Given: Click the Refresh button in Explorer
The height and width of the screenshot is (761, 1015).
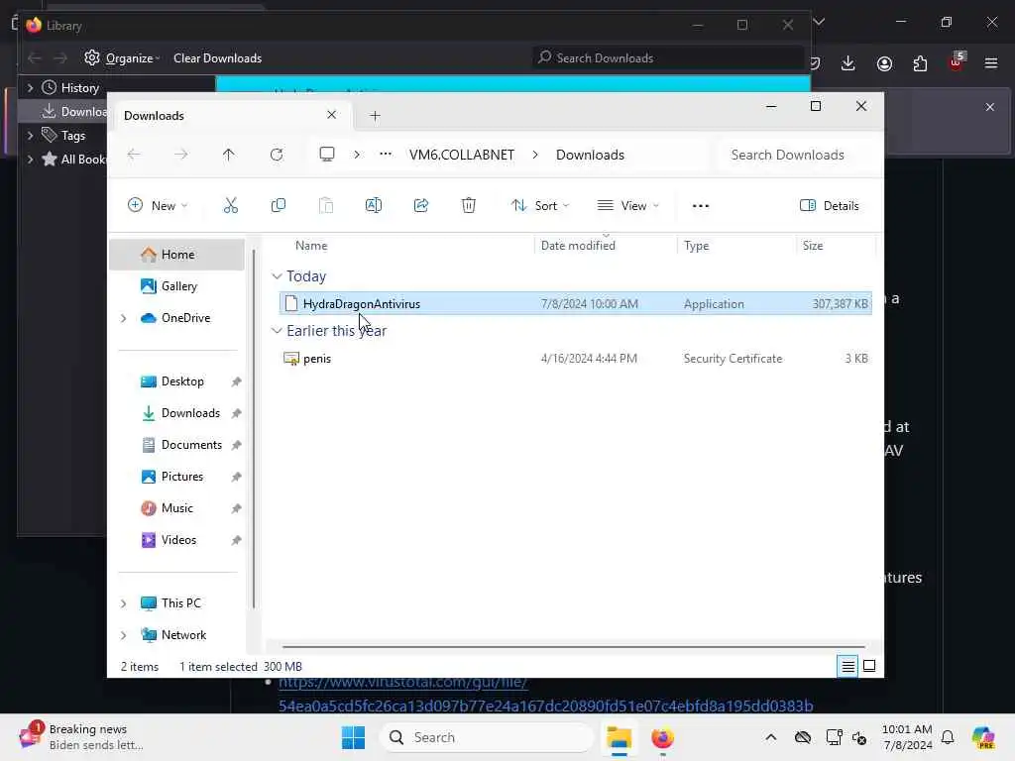Looking at the screenshot, I should pyautogui.click(x=277, y=155).
